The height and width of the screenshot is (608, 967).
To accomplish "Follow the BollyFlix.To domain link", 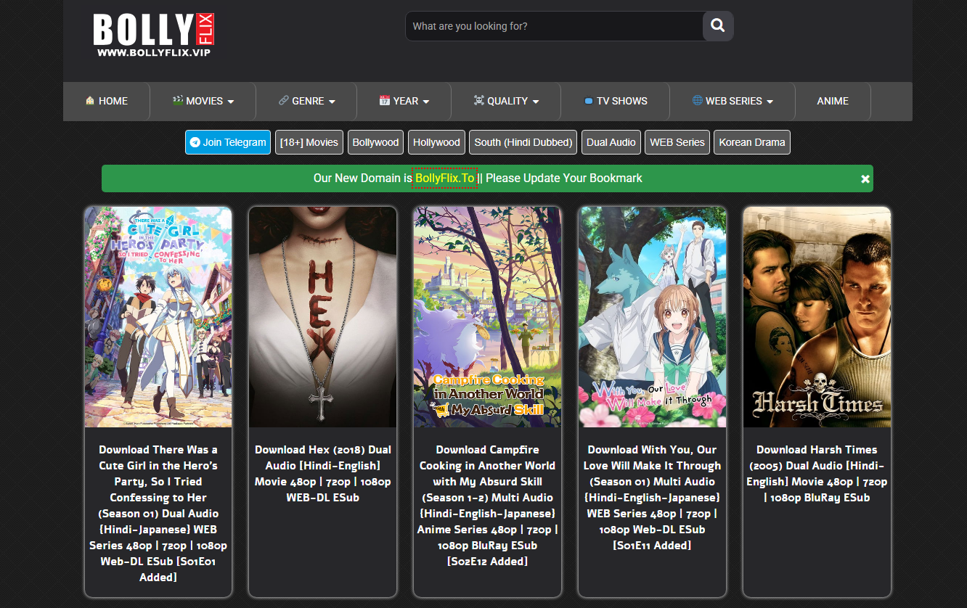I will tap(445, 178).
